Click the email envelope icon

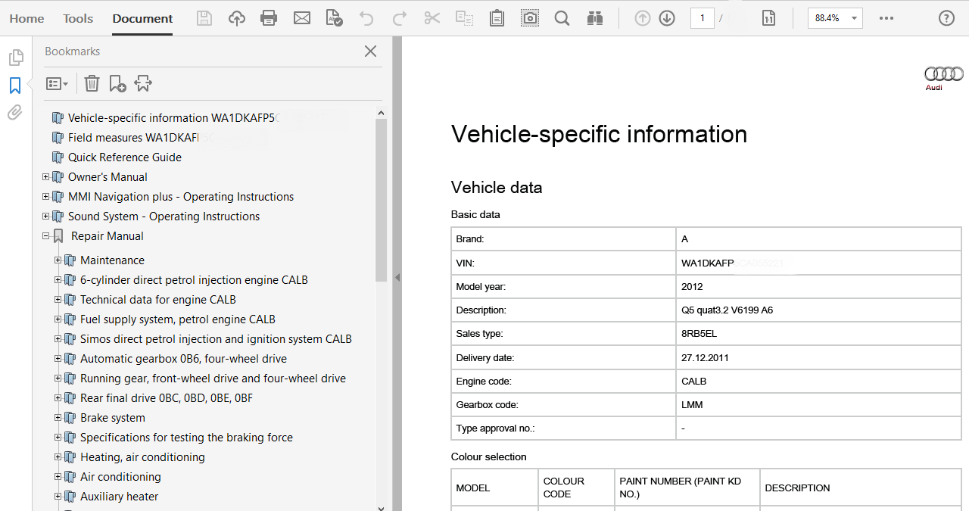[302, 18]
